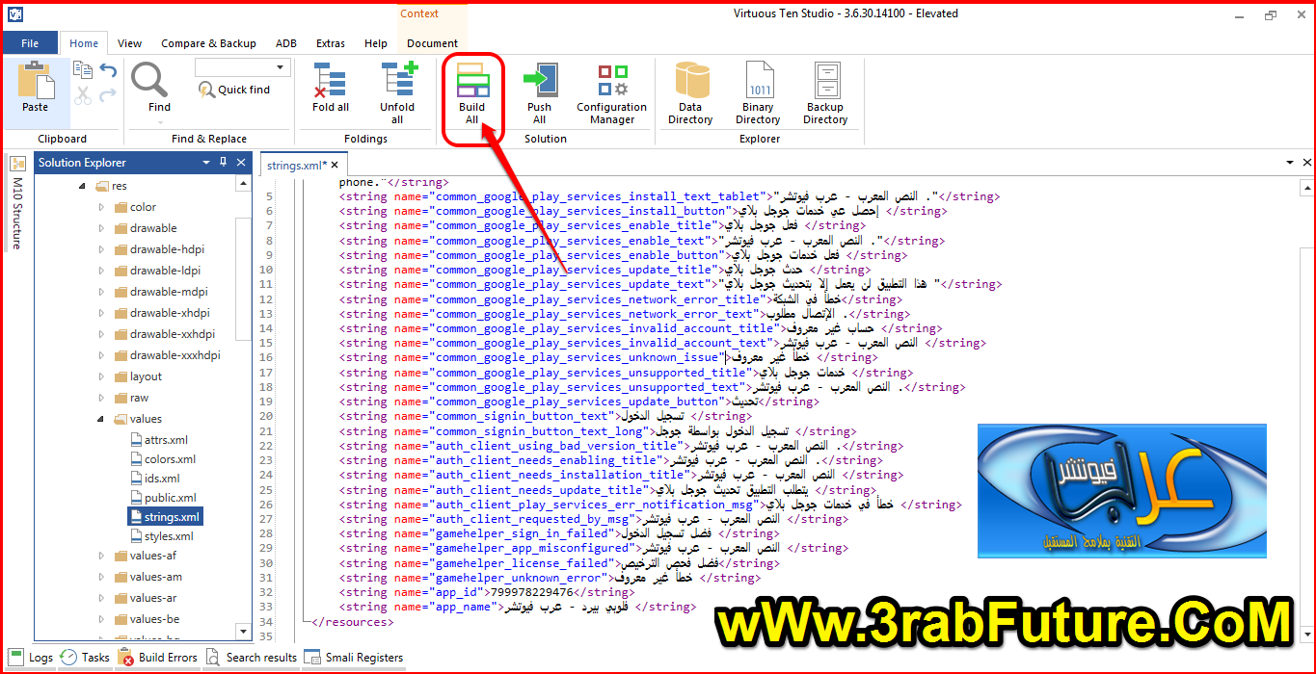Collapse the values folder

coord(101,419)
